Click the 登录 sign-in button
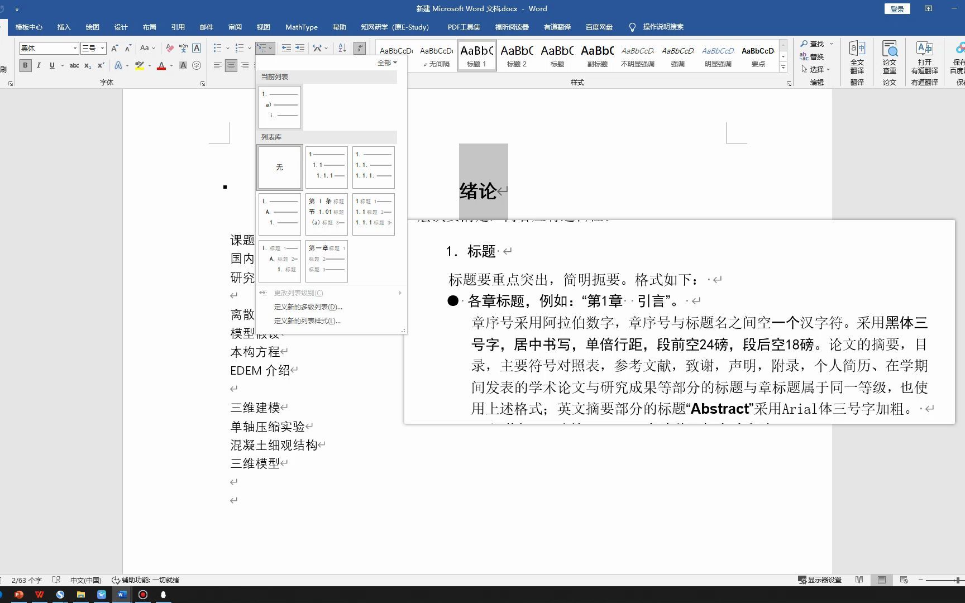This screenshot has height=603, width=965. click(896, 8)
